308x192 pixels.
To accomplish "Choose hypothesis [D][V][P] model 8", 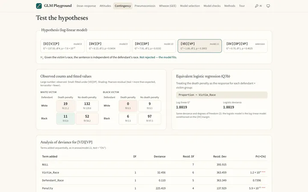I will point(62,46).
